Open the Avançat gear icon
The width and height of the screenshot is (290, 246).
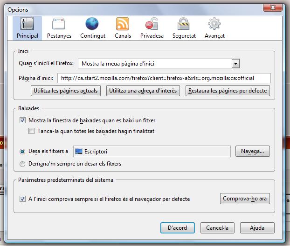[x=214, y=24]
